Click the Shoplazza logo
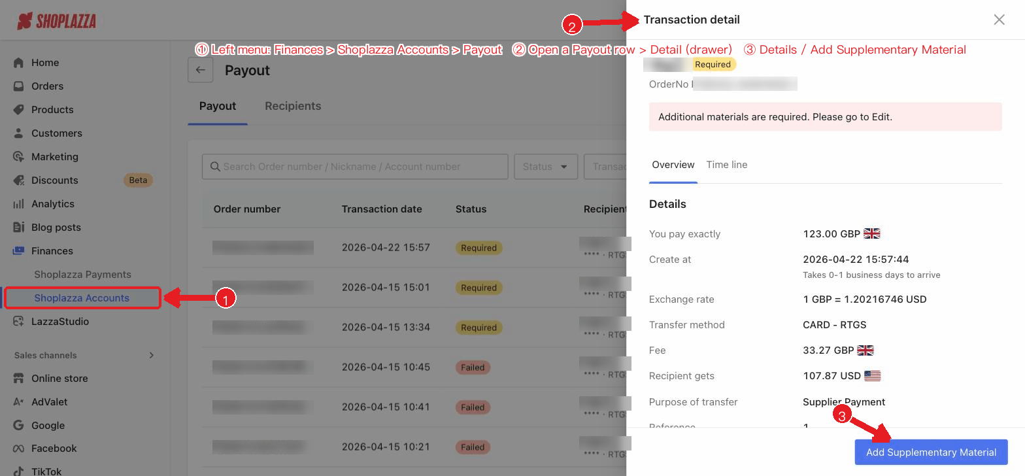The height and width of the screenshot is (476, 1025). coord(57,21)
